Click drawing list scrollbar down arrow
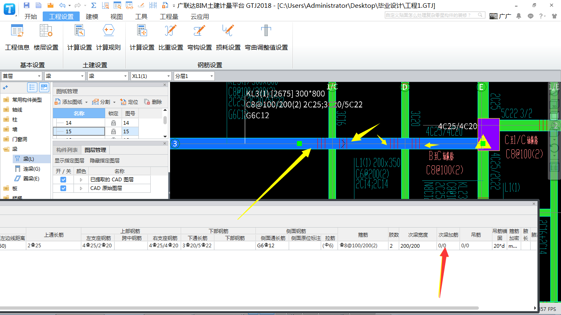Image resolution: width=561 pixels, height=315 pixels. tap(165, 136)
